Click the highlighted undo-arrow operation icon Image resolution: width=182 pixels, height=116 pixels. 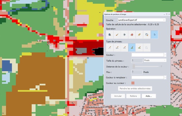click(154, 35)
